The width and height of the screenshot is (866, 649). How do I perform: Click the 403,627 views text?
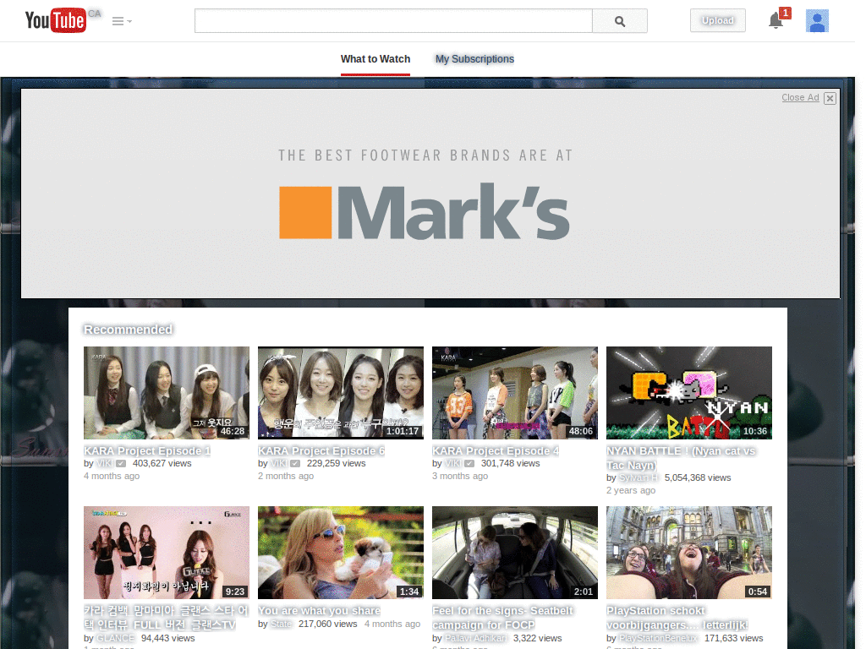coord(162,463)
